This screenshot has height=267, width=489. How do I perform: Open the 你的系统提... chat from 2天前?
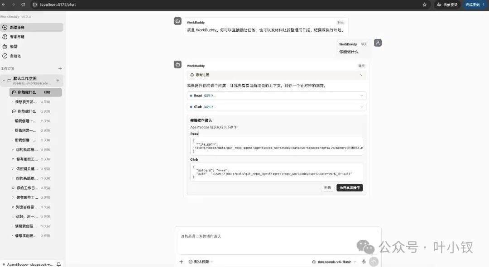(36, 149)
